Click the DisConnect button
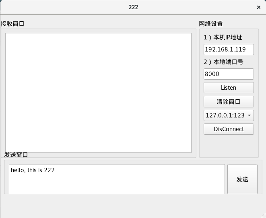Viewport: 266px width, 218px height. [229, 129]
